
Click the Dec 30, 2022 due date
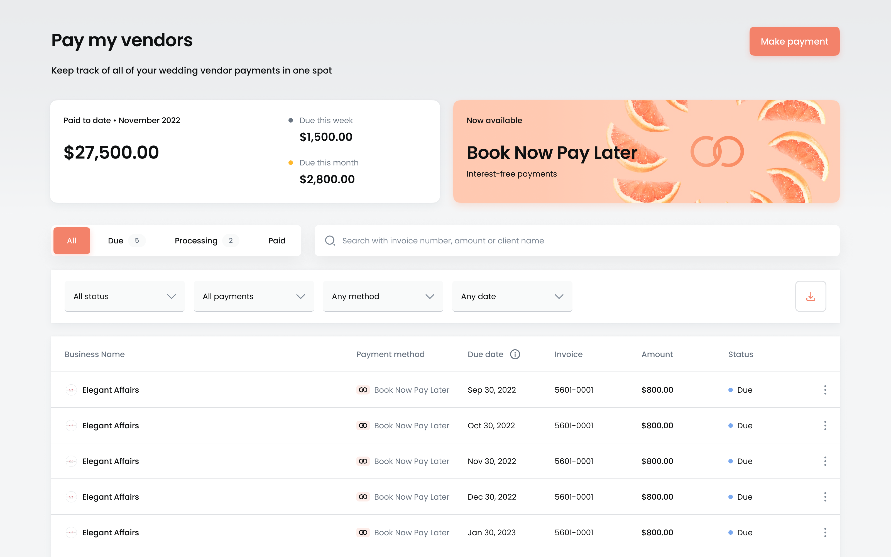click(x=492, y=497)
